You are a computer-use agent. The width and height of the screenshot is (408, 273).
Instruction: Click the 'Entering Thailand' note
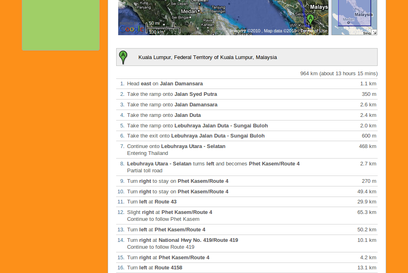147,153
